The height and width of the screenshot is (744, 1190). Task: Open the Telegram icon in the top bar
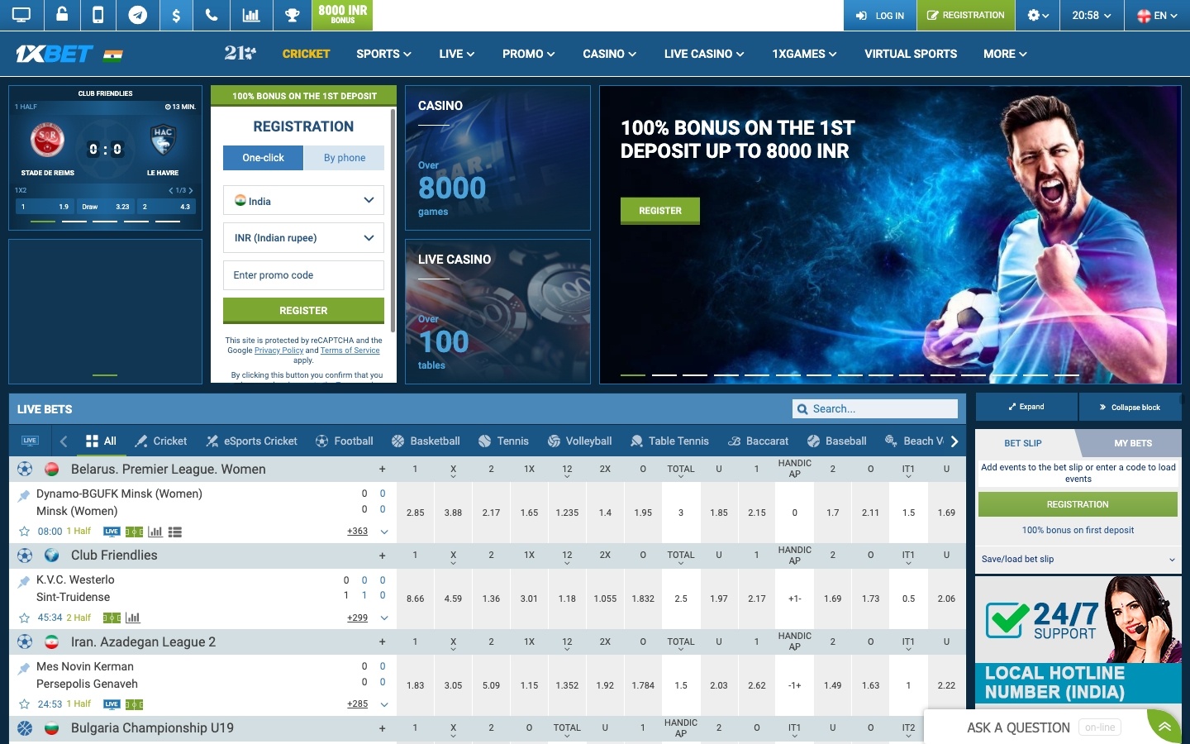[x=137, y=15]
